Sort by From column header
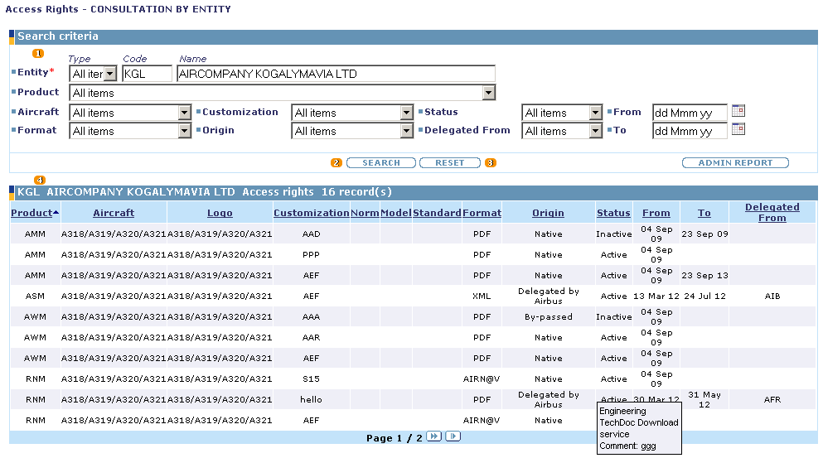Image resolution: width=823 pixels, height=458 pixels. tap(656, 213)
